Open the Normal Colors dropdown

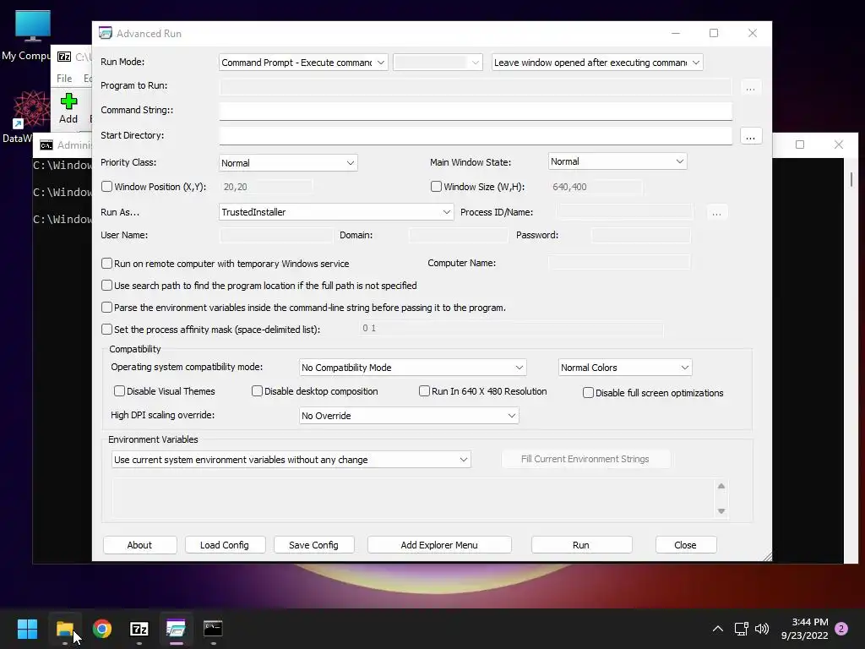point(624,368)
